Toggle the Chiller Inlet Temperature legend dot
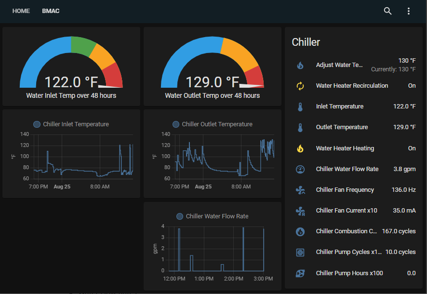This screenshot has width=427, height=294. tap(37, 124)
